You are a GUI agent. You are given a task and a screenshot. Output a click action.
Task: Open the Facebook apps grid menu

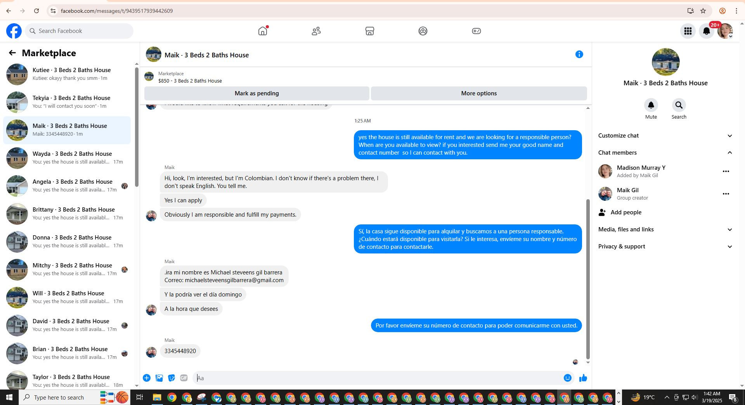click(688, 31)
